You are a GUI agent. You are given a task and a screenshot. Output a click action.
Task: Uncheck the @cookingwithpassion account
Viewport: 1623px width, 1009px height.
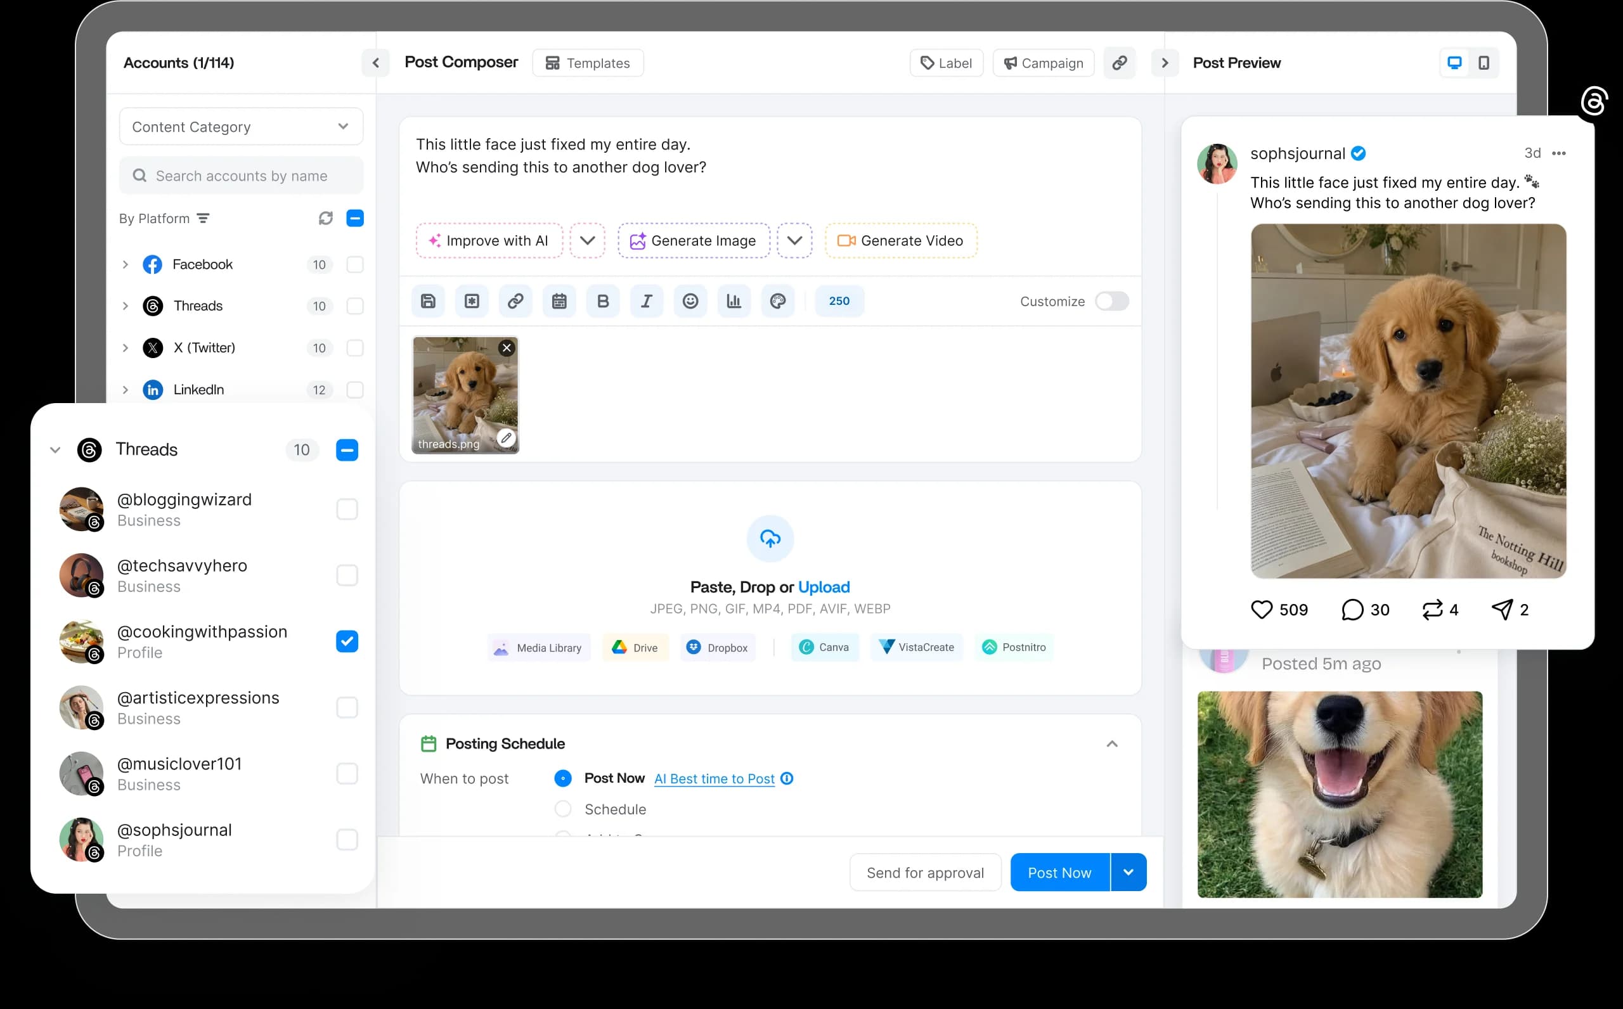pos(347,641)
